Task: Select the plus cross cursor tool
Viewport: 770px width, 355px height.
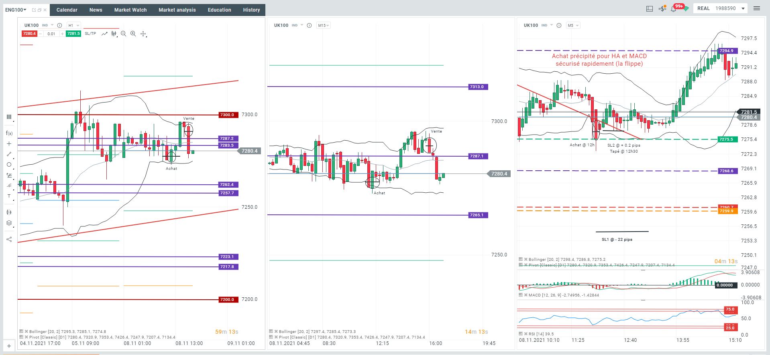Action: 9,143
